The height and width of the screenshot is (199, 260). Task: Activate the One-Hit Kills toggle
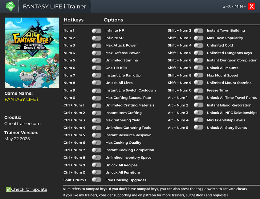(x=96, y=68)
